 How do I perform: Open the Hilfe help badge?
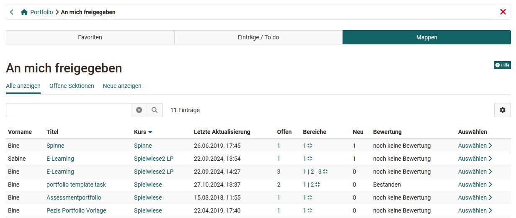click(x=502, y=65)
